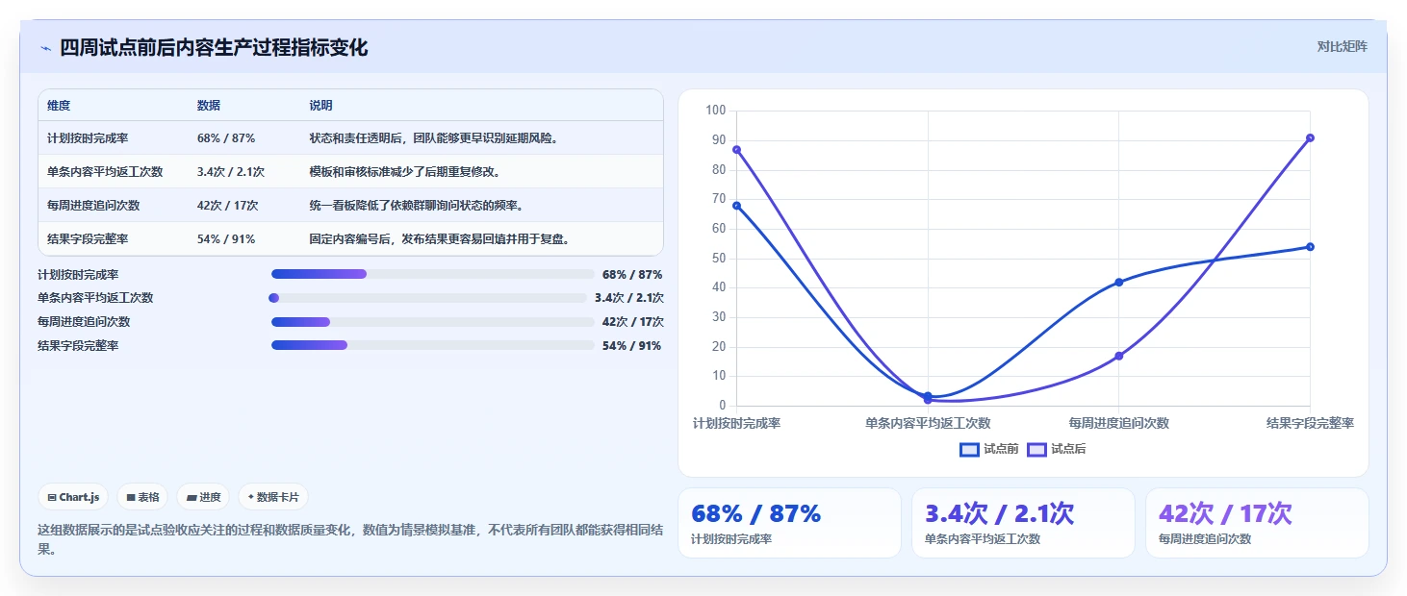Click the 试点前 data point at value 68
Viewport: 1407px width, 596px height.
click(736, 206)
